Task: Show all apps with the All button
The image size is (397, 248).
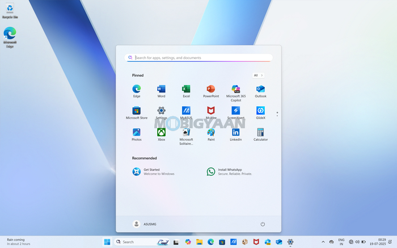Action: tap(258, 75)
